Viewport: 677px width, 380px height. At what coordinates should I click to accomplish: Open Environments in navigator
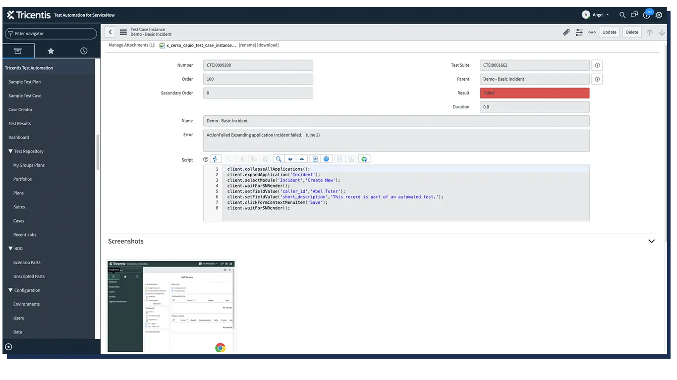pos(26,304)
